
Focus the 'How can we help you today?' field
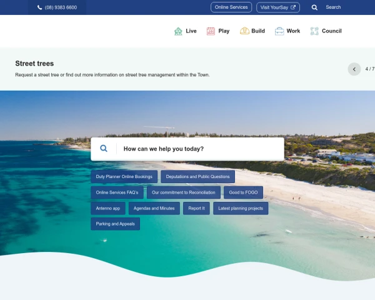coord(200,149)
